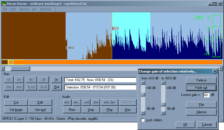Click the |..<< previous cue button
This screenshot has width=224, height=130.
click(31, 87)
